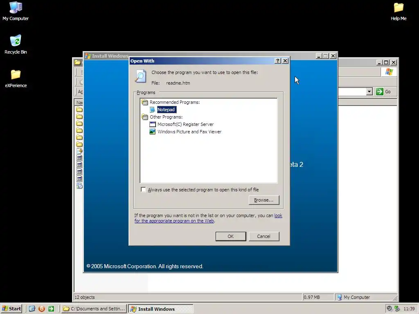This screenshot has width=419, height=314.
Task: Click the Explorer resize grip corner
Action: click(x=395, y=298)
